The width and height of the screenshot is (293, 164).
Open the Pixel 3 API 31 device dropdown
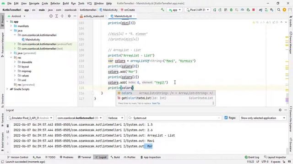tap(197, 10)
